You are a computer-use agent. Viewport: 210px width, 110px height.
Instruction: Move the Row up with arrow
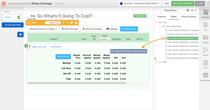(x=63, y=23)
